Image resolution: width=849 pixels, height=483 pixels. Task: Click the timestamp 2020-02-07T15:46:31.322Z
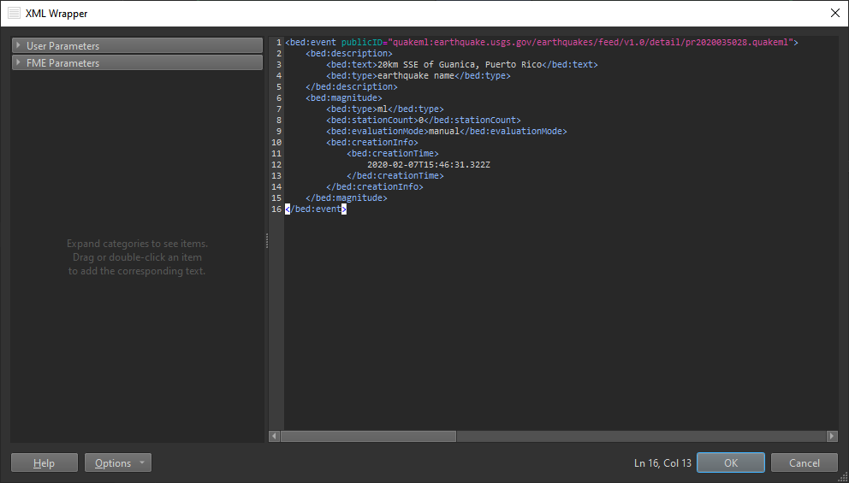pyautogui.click(x=429, y=164)
